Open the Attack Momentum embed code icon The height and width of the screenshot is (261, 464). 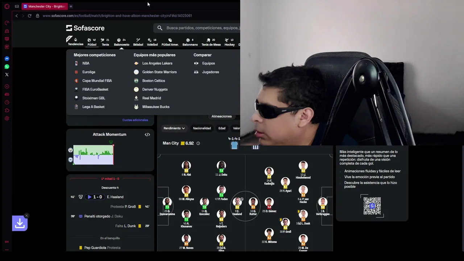(147, 134)
